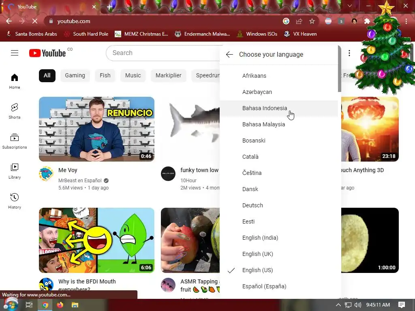
Task: Show hidden system tray icons
Action: [338, 305]
